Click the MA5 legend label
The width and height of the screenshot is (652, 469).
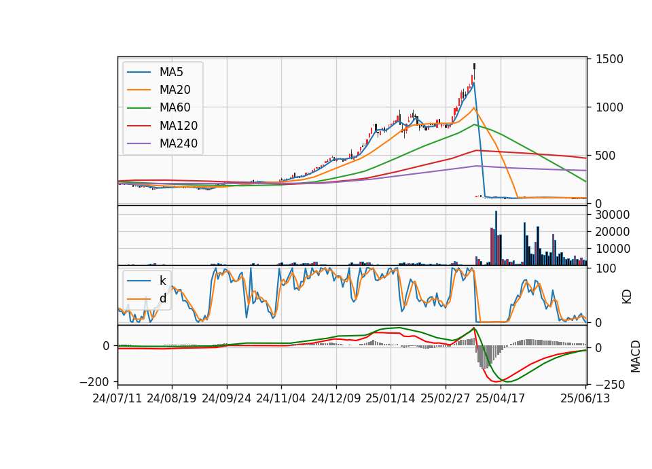click(x=171, y=72)
